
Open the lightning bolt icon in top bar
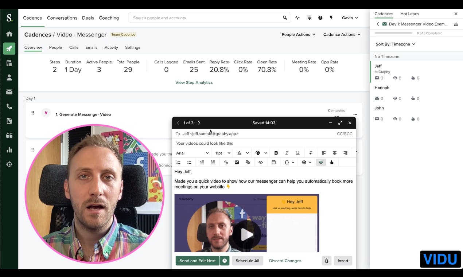[x=331, y=18]
